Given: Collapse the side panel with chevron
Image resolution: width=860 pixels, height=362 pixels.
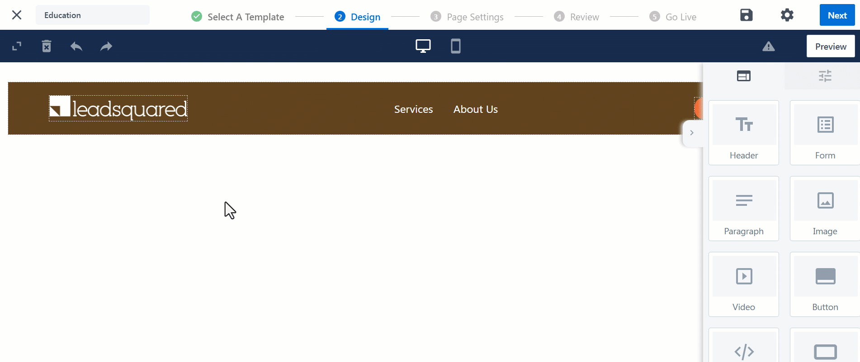Looking at the screenshot, I should pos(692,133).
